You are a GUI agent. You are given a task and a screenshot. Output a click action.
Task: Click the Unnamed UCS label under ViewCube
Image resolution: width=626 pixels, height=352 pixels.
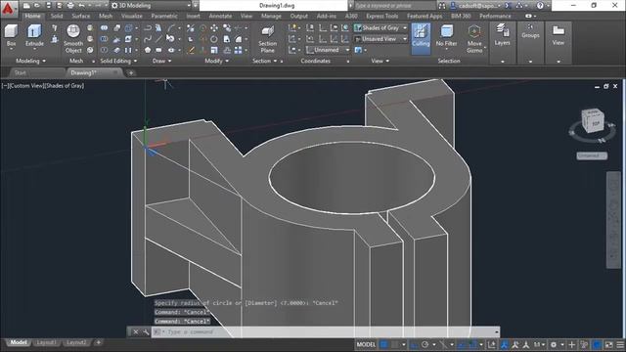(592, 155)
